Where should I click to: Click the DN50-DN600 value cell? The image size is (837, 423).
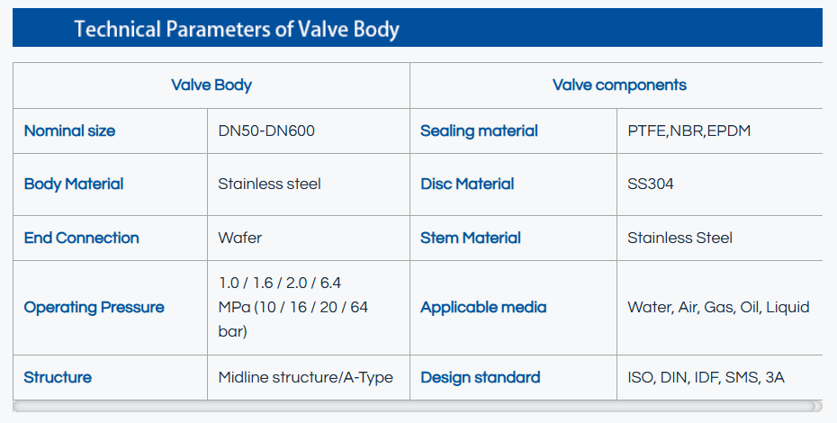(266, 130)
